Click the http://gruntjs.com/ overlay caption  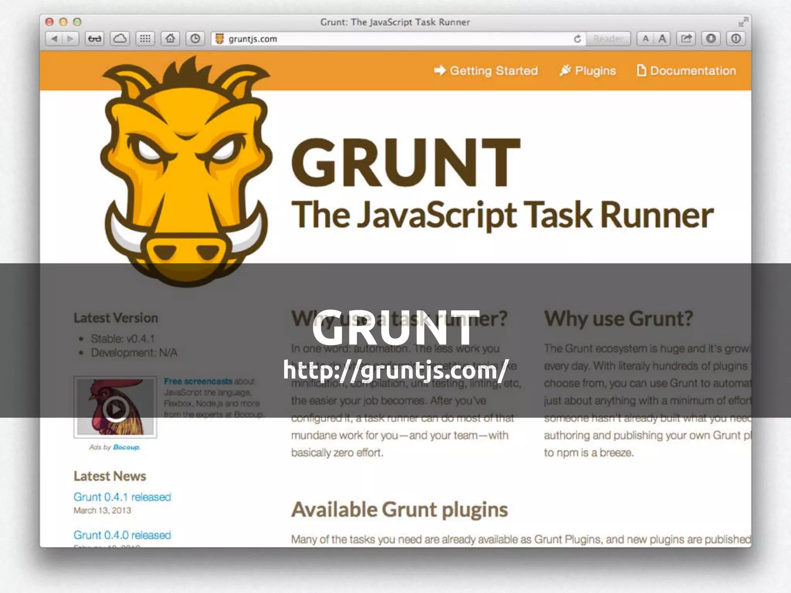395,371
